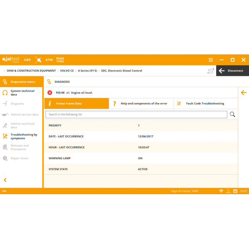
Task: Open the Pass Thru mode
Action: 60,60
